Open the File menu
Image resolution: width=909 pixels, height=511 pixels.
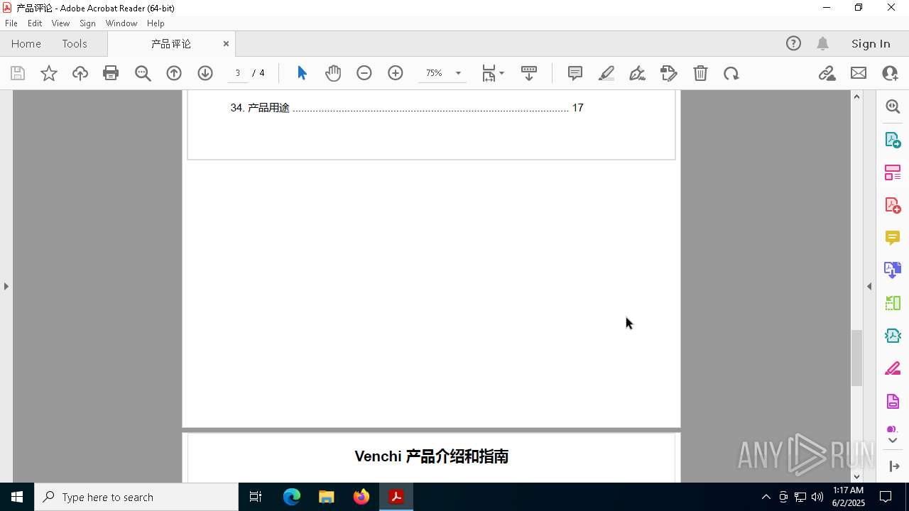tap(11, 23)
